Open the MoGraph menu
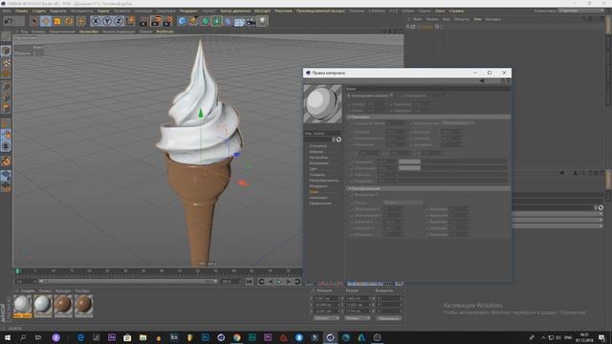This screenshot has width=612, height=344. click(262, 11)
